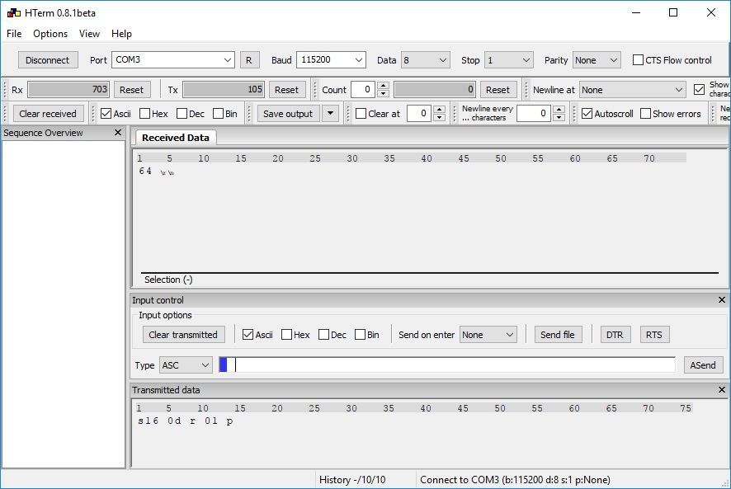Click the Selection (-) label
Image resolution: width=731 pixels, height=489 pixels.
coord(168,280)
